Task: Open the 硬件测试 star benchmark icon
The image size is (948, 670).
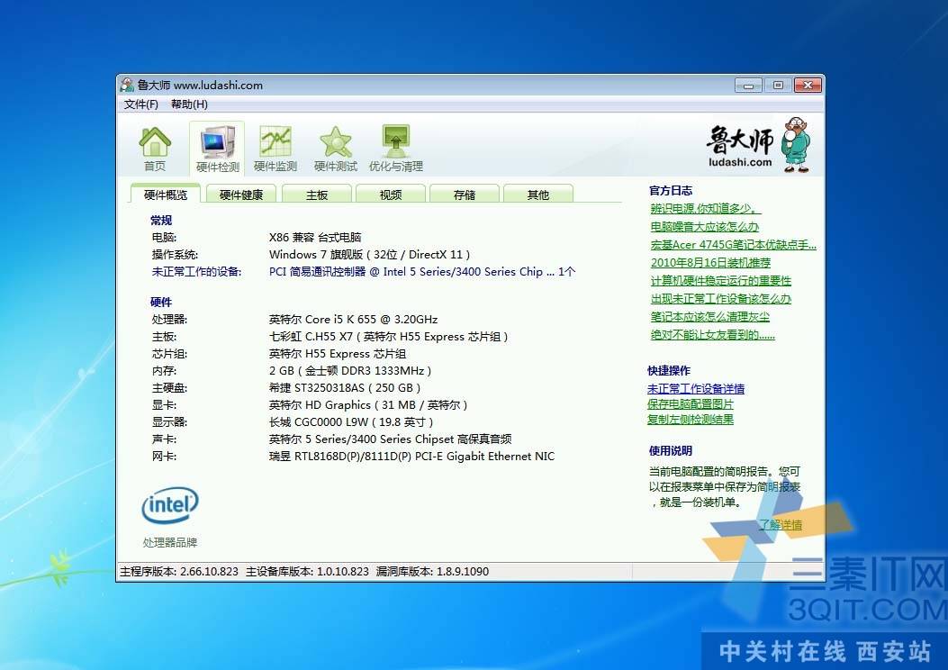Action: pyautogui.click(x=336, y=149)
